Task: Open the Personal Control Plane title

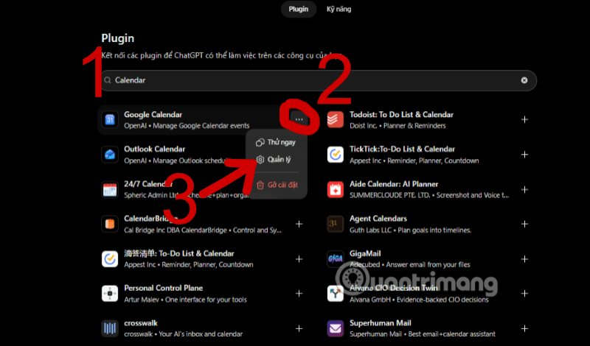Action: (163, 288)
